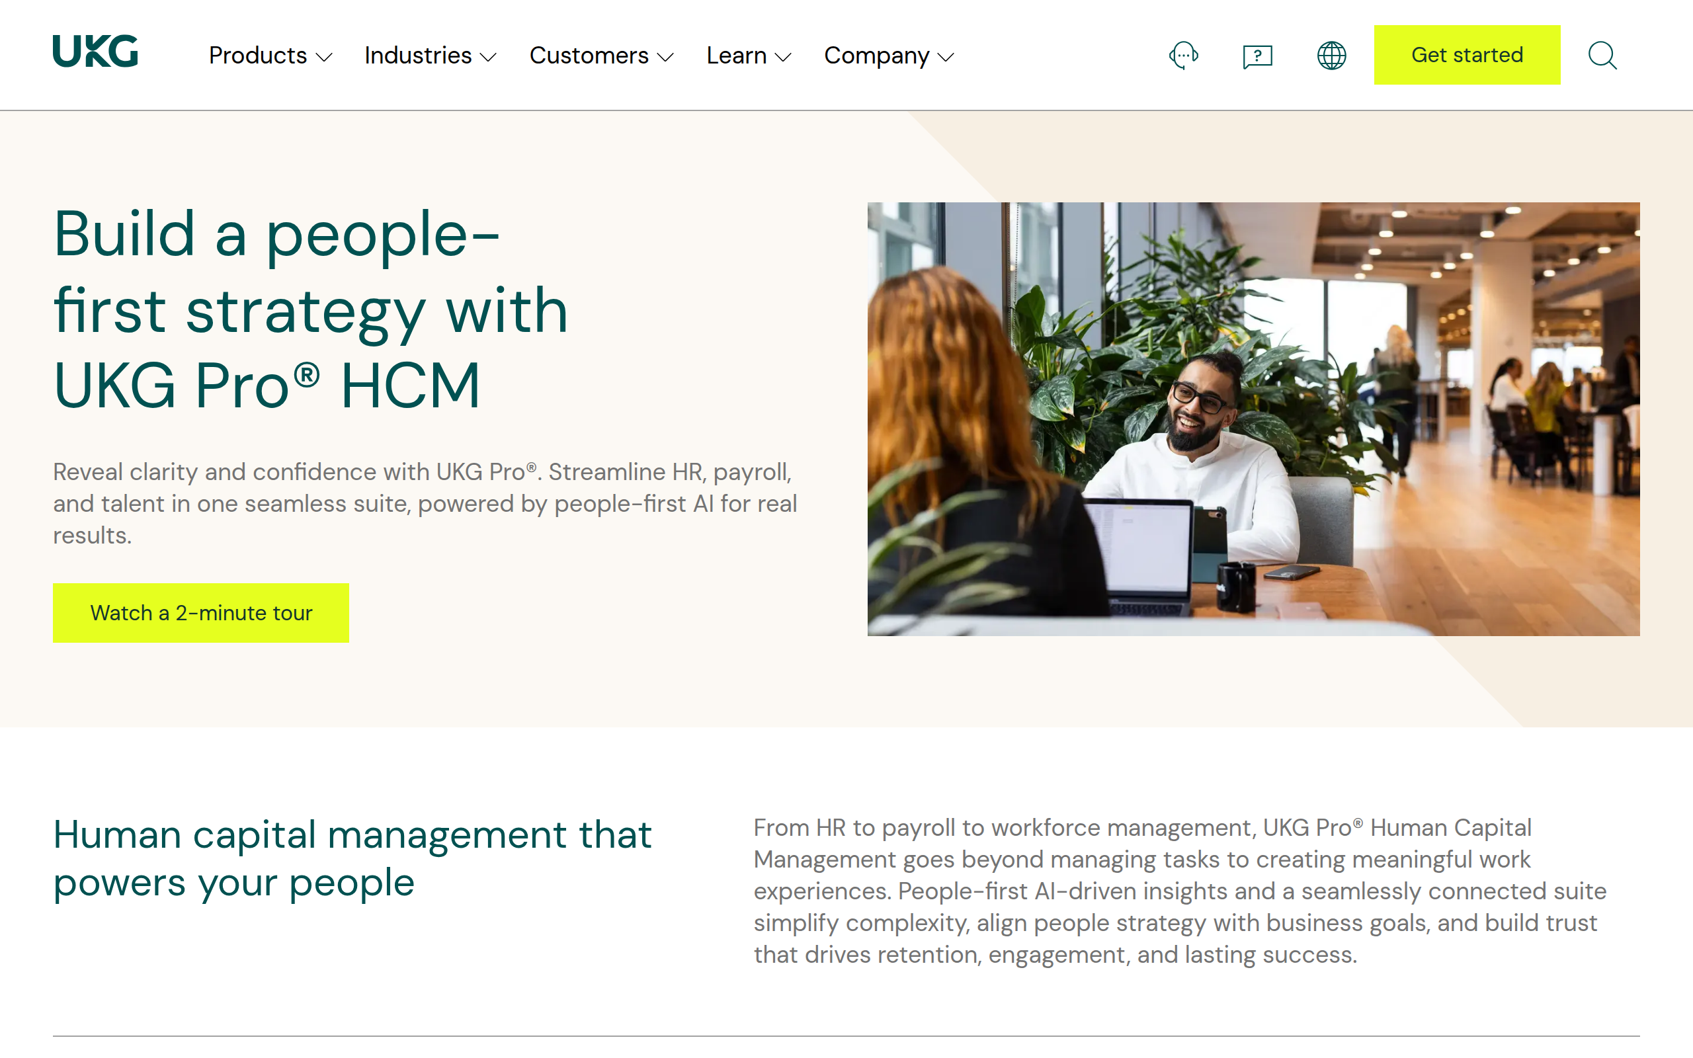
Task: Open the Learn menu
Action: (x=749, y=56)
